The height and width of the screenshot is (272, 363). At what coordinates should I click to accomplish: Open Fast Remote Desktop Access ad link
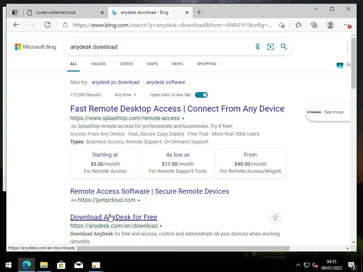[177, 108]
